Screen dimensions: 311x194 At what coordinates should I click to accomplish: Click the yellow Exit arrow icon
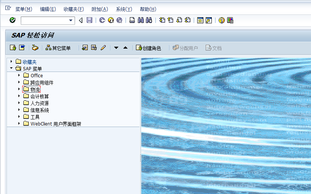[x=111, y=20]
